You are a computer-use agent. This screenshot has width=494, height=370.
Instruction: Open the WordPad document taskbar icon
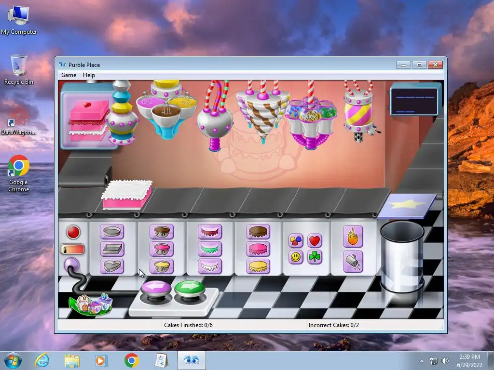pyautogui.click(x=161, y=360)
